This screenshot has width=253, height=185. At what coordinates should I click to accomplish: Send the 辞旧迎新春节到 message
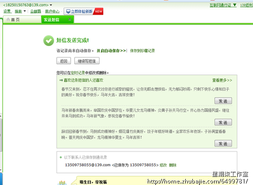click(x=223, y=143)
